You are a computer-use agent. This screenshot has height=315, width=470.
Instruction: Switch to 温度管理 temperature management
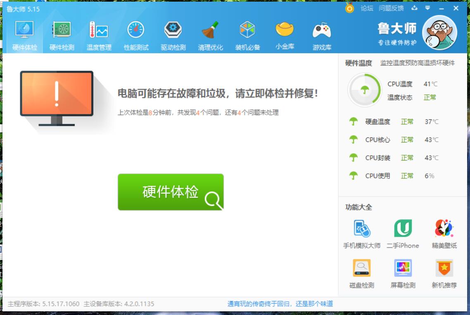[99, 36]
